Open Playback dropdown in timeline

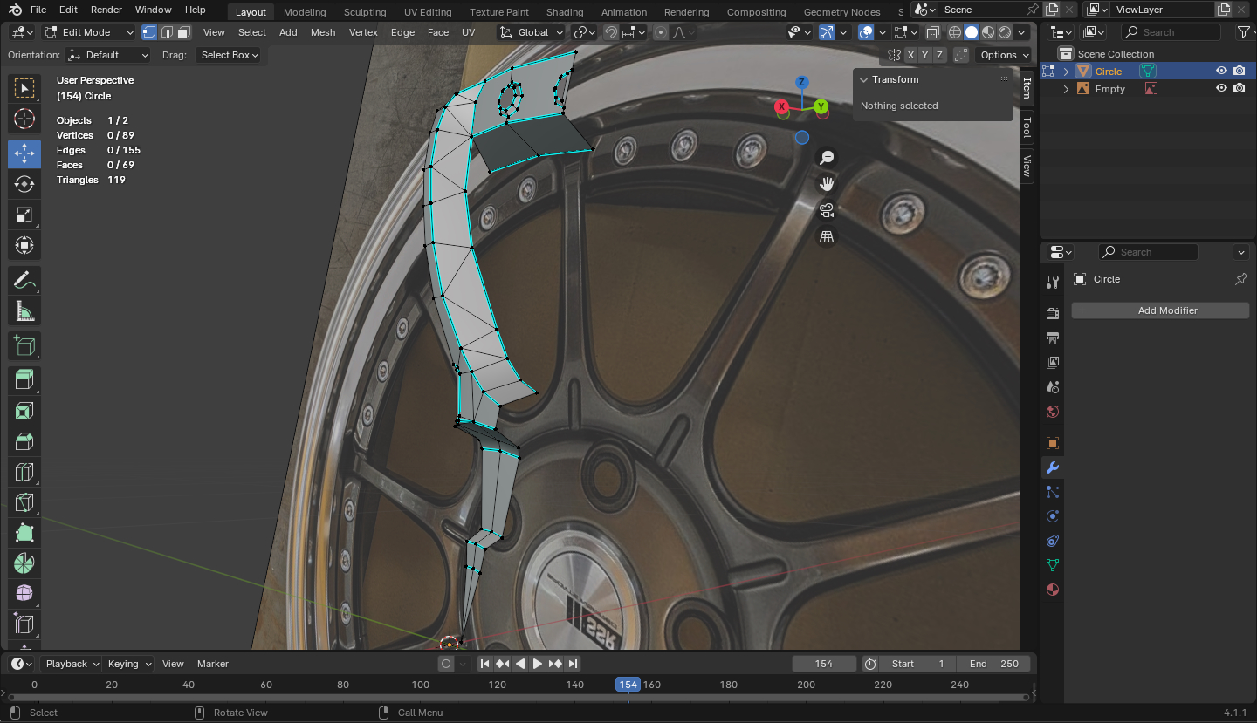pos(71,664)
